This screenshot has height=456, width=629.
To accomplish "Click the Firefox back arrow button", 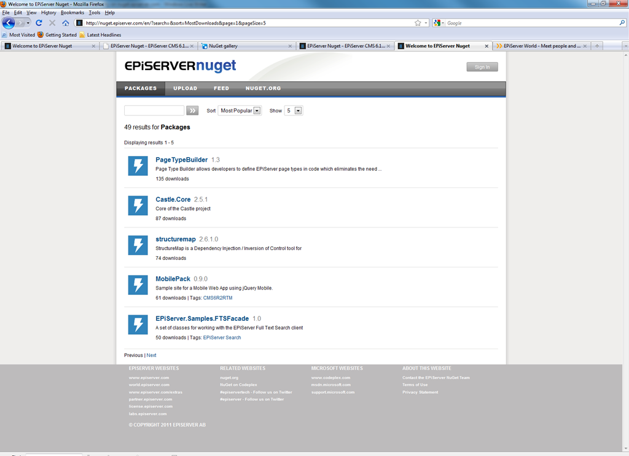I will (x=9, y=23).
